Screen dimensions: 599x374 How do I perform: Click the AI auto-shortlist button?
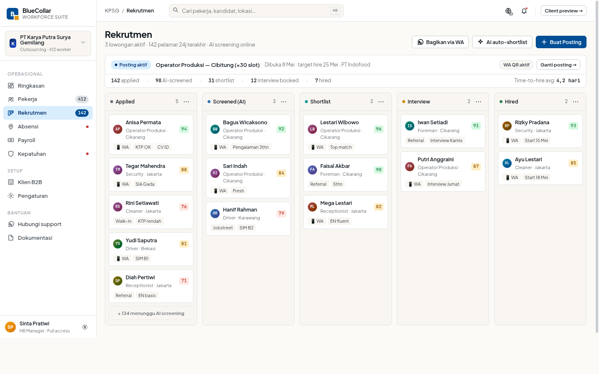[502, 42]
